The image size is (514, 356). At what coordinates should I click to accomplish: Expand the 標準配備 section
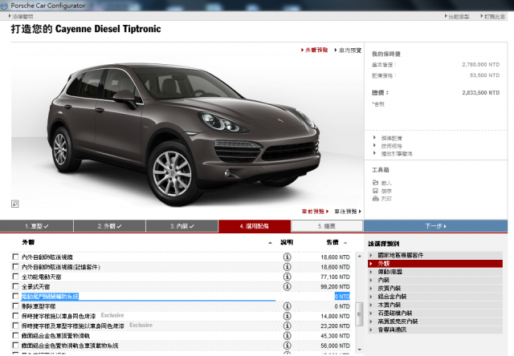click(x=391, y=138)
